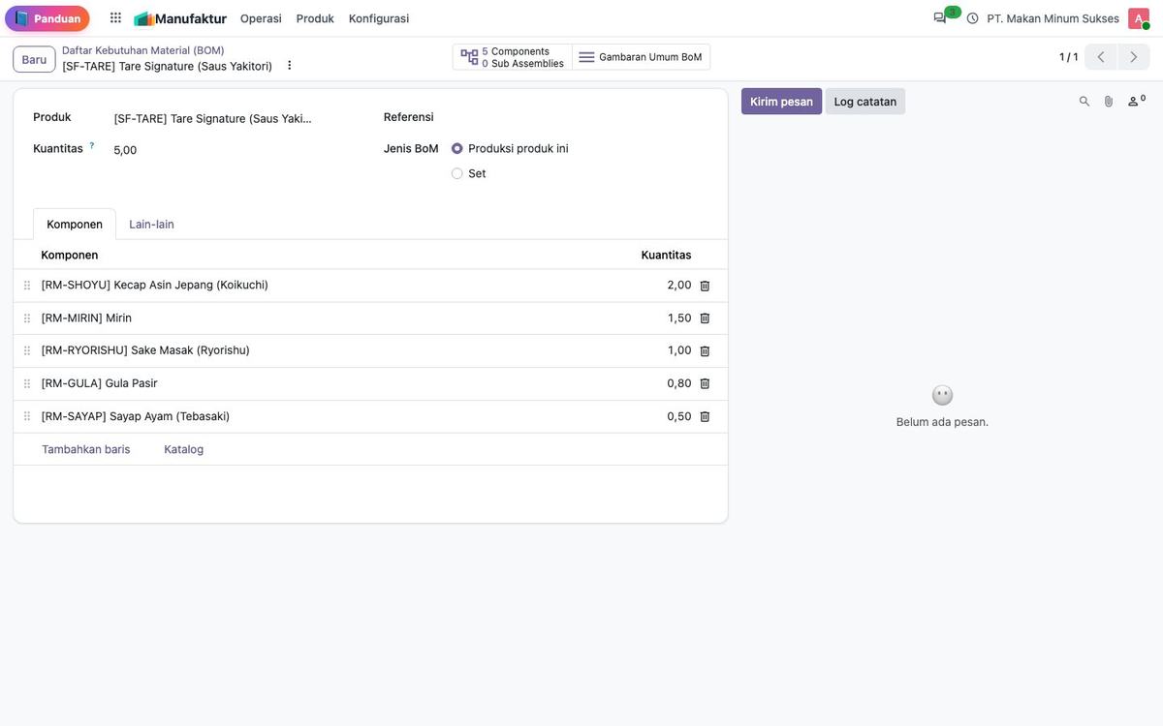The width and height of the screenshot is (1163, 726).
Task: Open the apps grid menu icon
Action: (115, 18)
